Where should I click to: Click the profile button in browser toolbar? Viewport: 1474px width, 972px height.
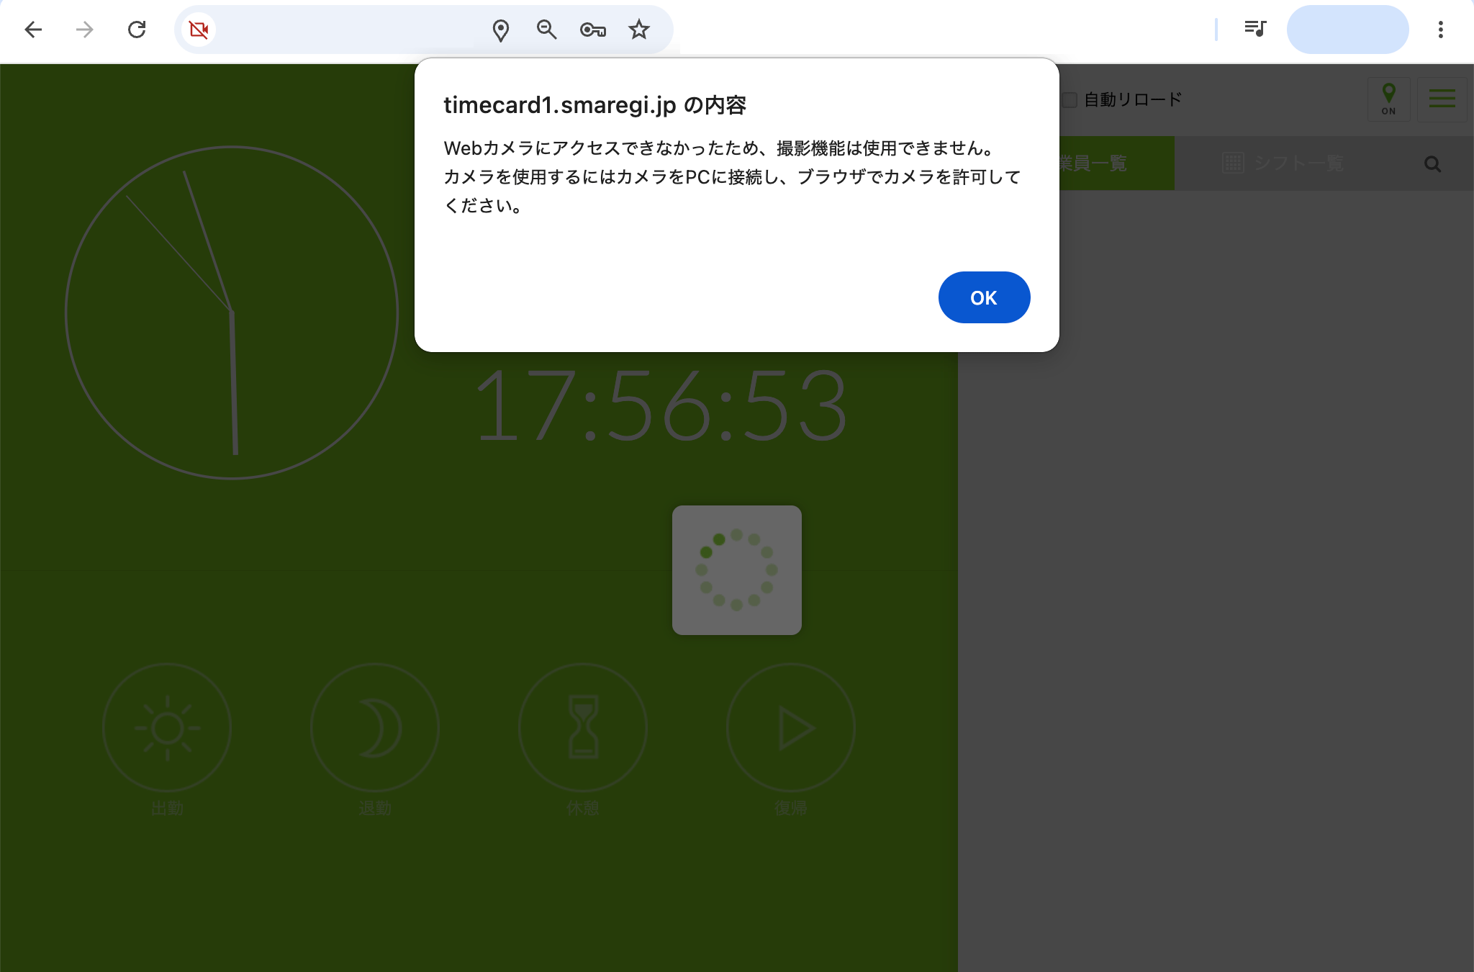tap(1347, 30)
